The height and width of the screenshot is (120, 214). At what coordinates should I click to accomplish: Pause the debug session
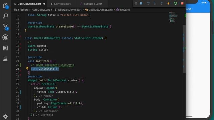[x=141, y=3]
